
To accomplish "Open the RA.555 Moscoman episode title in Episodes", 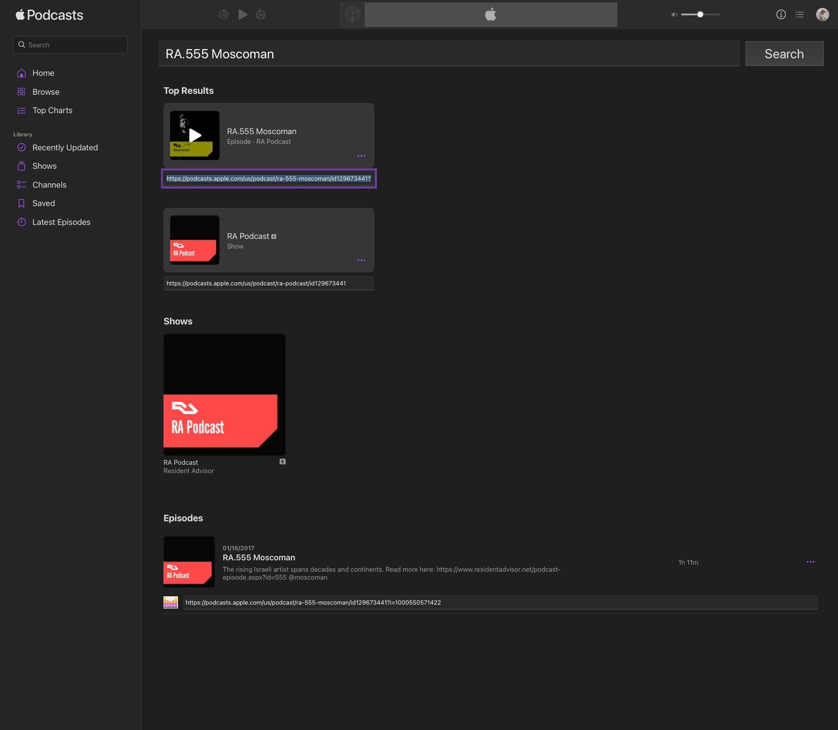I will click(259, 558).
